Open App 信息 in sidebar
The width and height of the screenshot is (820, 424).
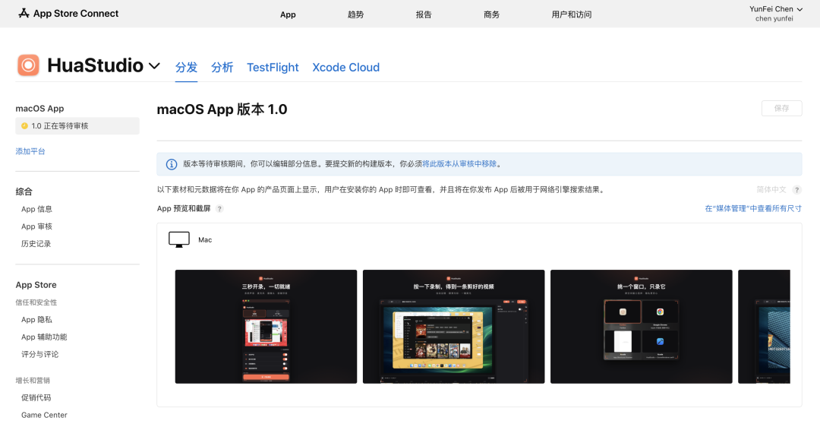[36, 209]
